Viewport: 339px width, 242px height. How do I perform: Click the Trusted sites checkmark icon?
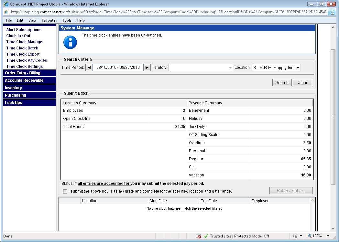[206, 236]
